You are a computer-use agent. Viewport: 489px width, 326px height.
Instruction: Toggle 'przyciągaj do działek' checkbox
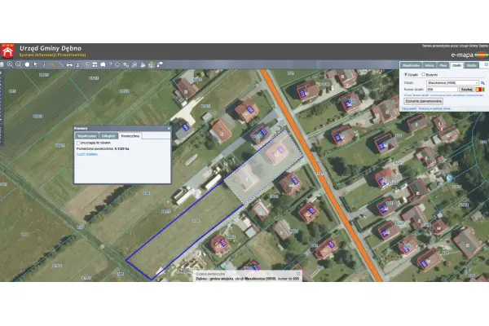point(78,143)
